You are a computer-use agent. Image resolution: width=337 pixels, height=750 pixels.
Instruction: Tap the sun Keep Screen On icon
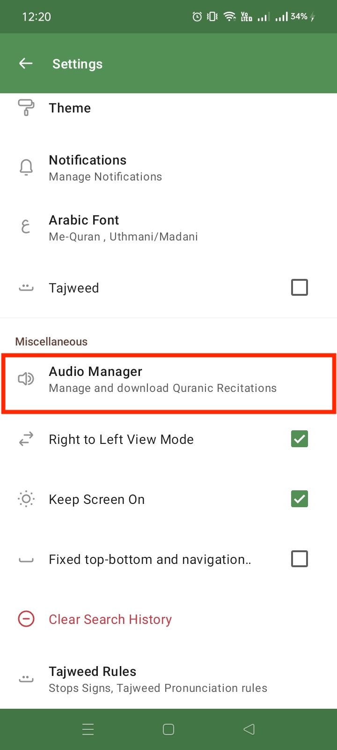(x=26, y=499)
